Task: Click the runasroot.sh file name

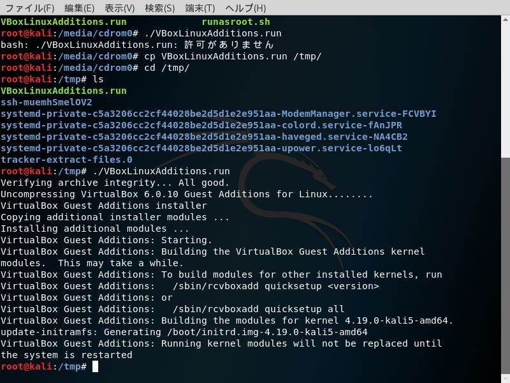Action: (x=236, y=22)
